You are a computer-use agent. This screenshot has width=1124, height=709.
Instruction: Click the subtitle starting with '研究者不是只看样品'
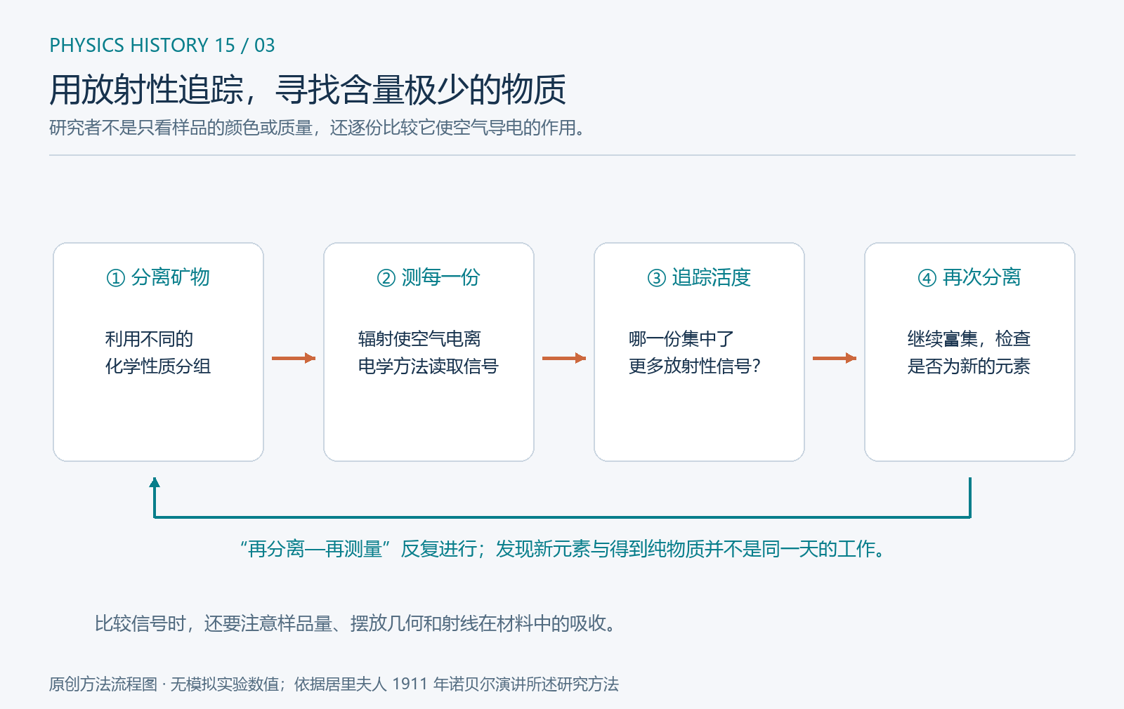317,128
